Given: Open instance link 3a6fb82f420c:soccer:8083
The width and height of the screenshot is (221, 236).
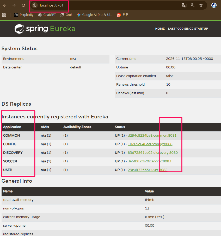Looking at the screenshot, I should [149, 161].
